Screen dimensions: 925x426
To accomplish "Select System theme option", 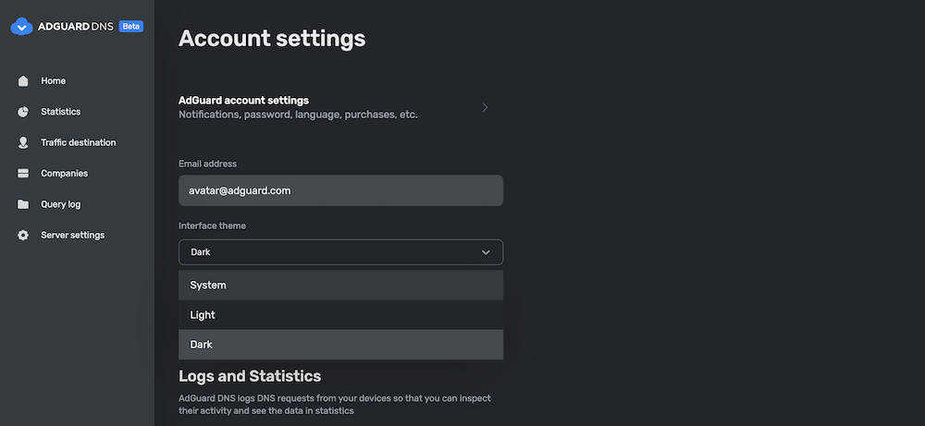I will tap(341, 286).
